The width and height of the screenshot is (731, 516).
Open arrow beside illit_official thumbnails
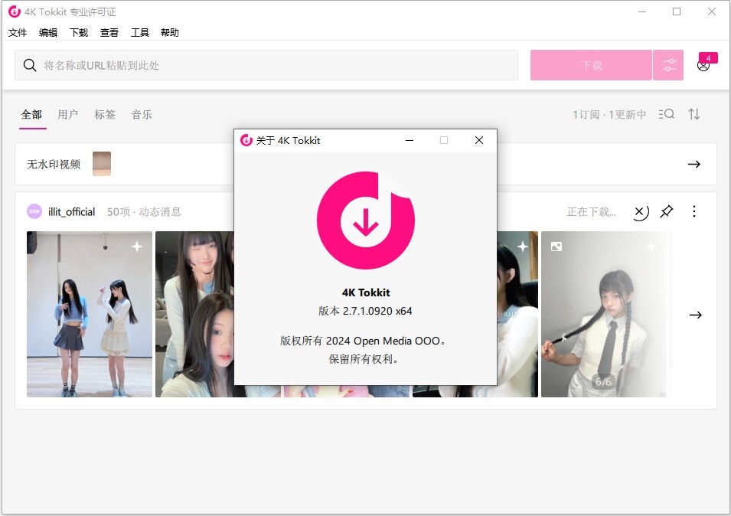click(696, 315)
